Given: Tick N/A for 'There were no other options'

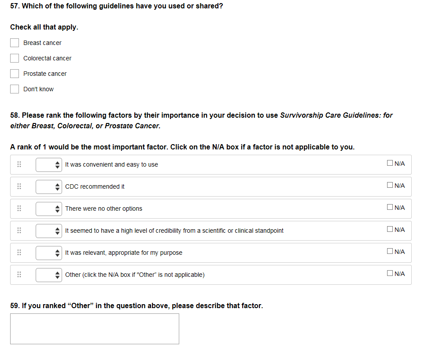Looking at the screenshot, I should click(390, 207).
